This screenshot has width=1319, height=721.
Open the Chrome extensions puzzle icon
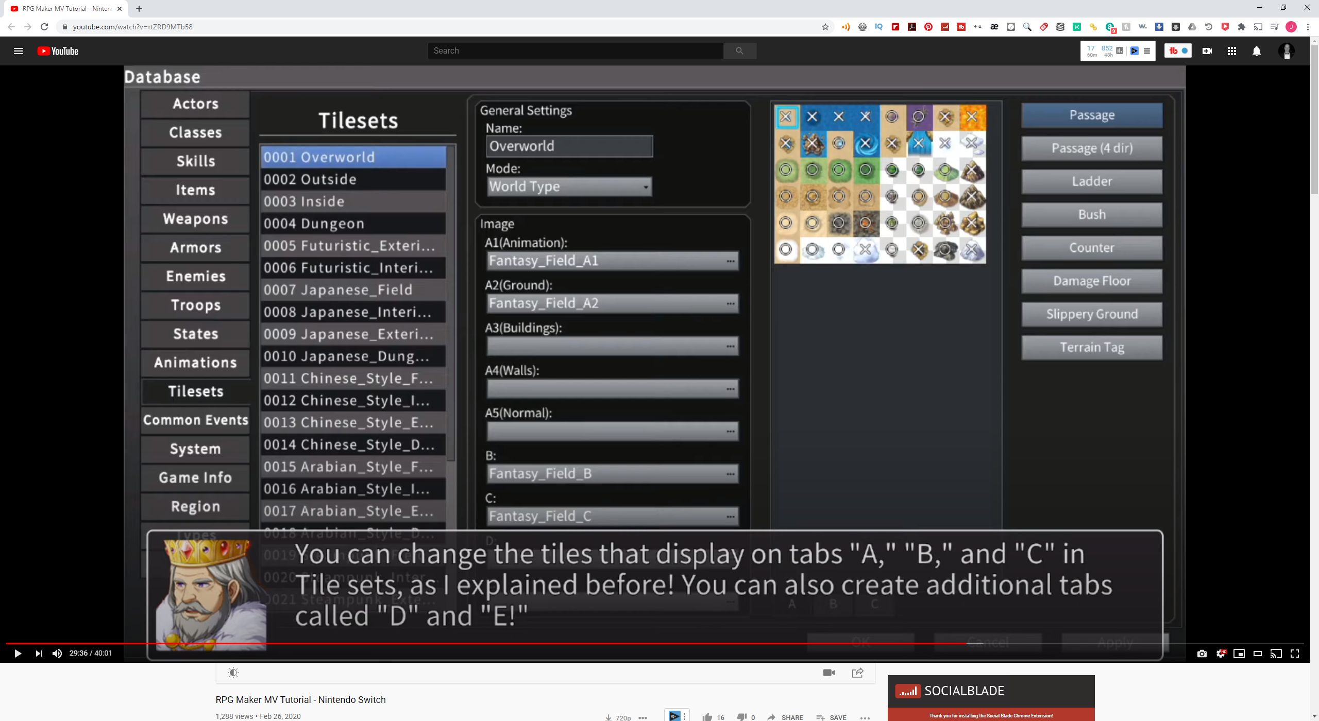pos(1242,27)
